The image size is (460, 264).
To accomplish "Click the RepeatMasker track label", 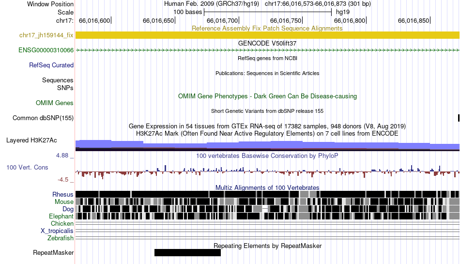I will [53, 252].
